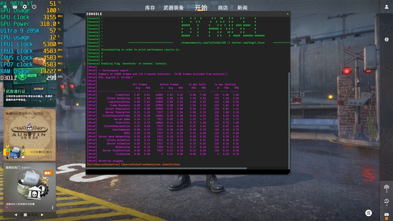Click the CONSOLE title bar label
This screenshot has height=221, width=393.
pyautogui.click(x=94, y=14)
